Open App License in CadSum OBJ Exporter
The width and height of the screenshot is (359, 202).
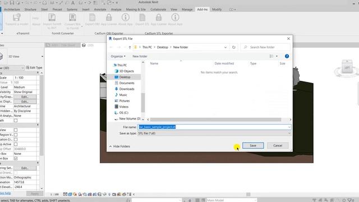(109, 20)
